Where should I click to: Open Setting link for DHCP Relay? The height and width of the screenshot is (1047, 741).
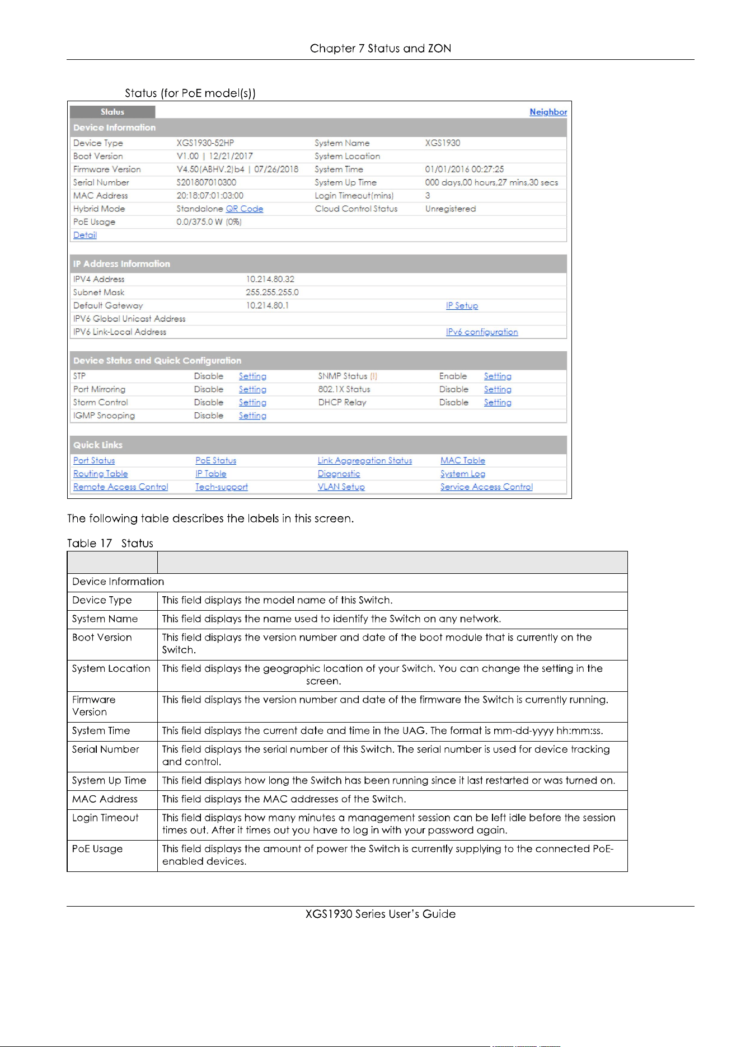pos(498,403)
